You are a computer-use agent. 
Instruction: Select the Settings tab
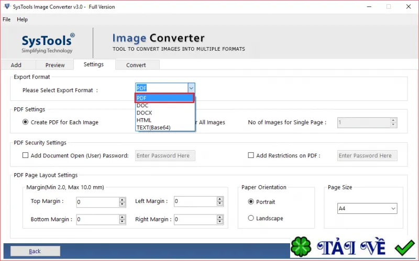pyautogui.click(x=94, y=64)
